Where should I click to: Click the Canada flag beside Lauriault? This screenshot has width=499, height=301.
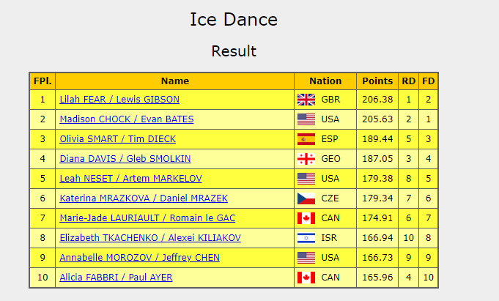click(x=306, y=218)
